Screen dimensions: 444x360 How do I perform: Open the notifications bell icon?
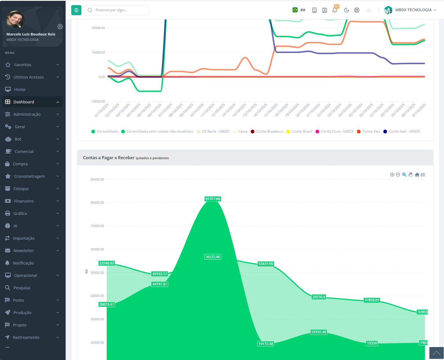click(334, 10)
